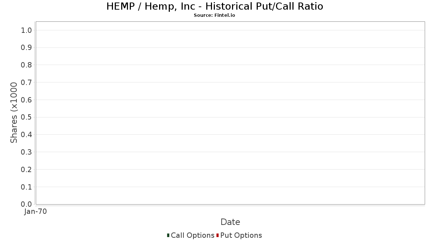The width and height of the screenshot is (429, 241).
Task: Toggle the Call Options legend label
Action: pyautogui.click(x=192, y=235)
